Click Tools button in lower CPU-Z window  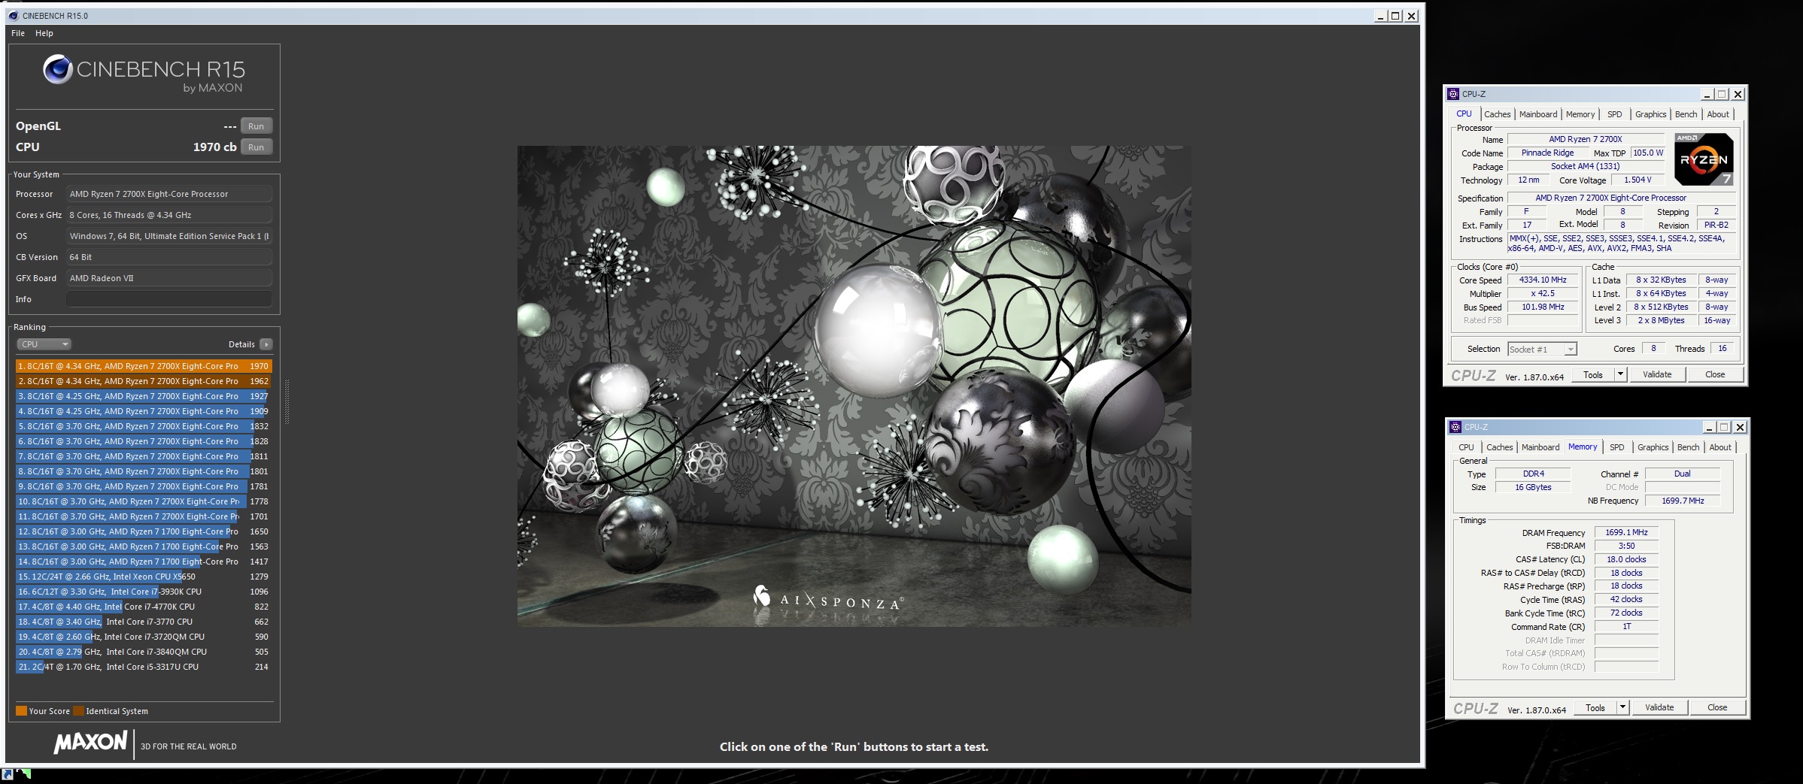1595,707
